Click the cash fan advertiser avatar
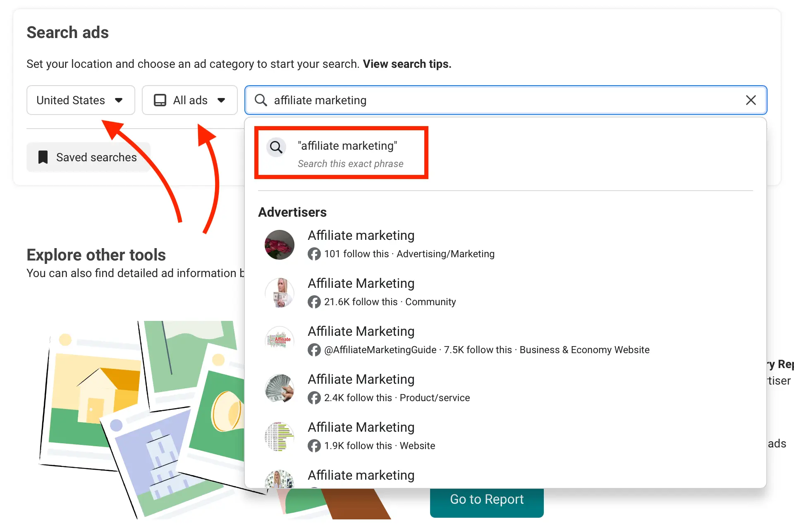This screenshot has width=794, height=526. tap(280, 388)
